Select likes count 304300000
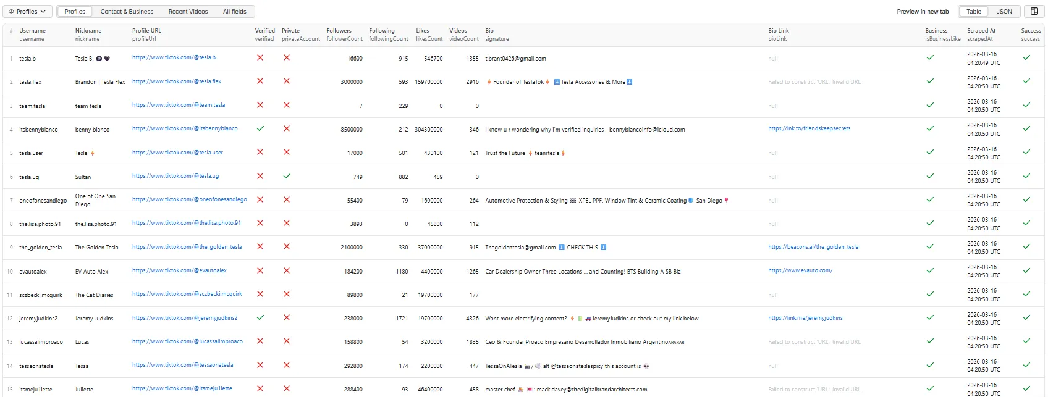 tap(429, 130)
